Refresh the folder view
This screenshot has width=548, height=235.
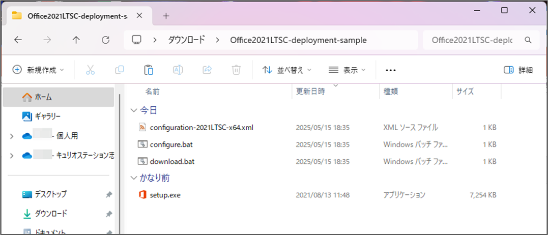[x=105, y=40]
